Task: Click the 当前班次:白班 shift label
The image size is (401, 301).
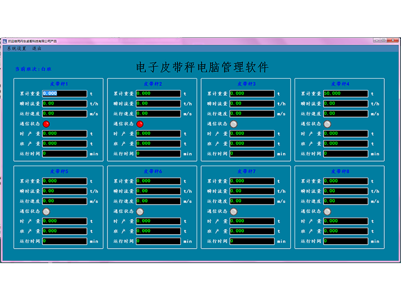Action: coord(33,69)
